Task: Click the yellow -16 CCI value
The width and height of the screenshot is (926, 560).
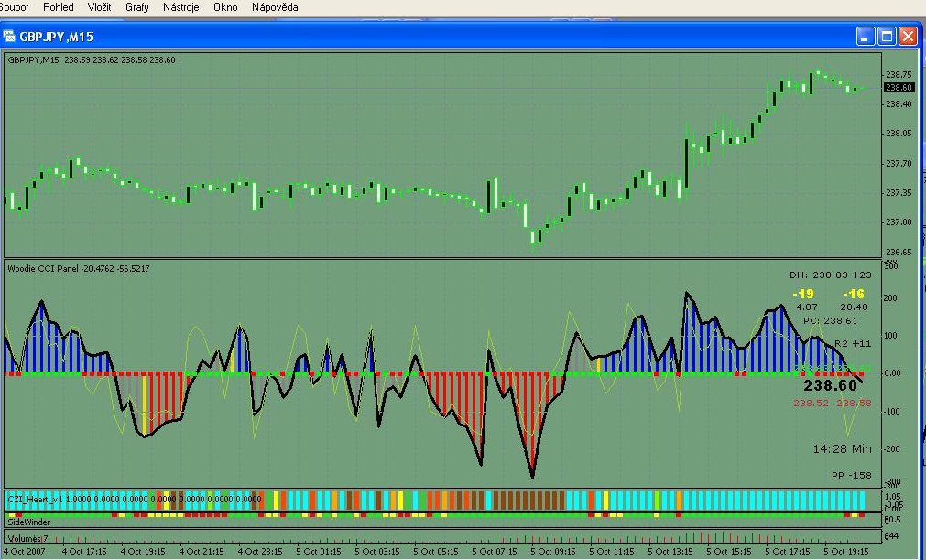Action: pos(854,294)
